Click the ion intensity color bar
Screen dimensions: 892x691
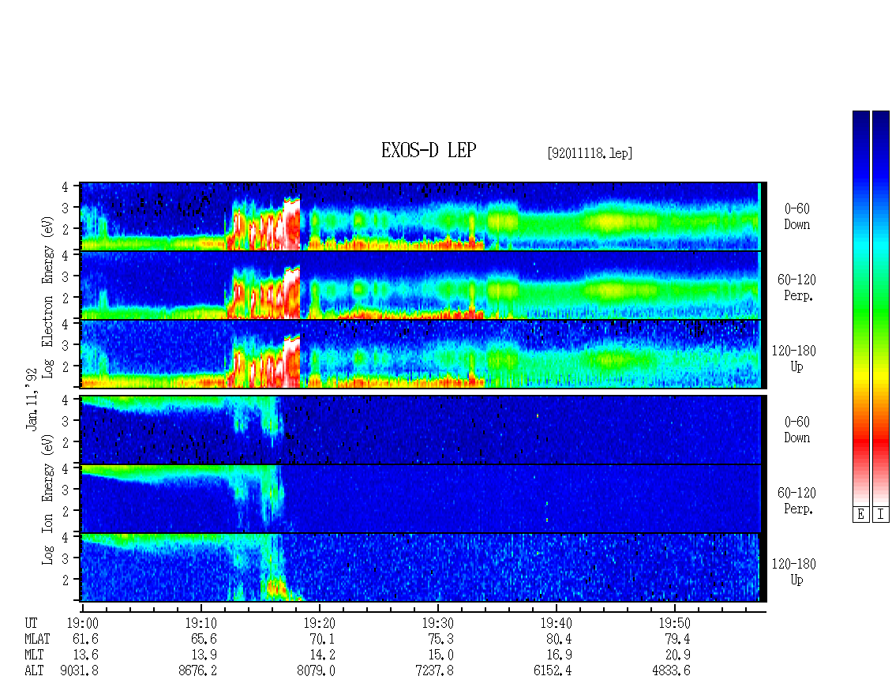(881, 308)
